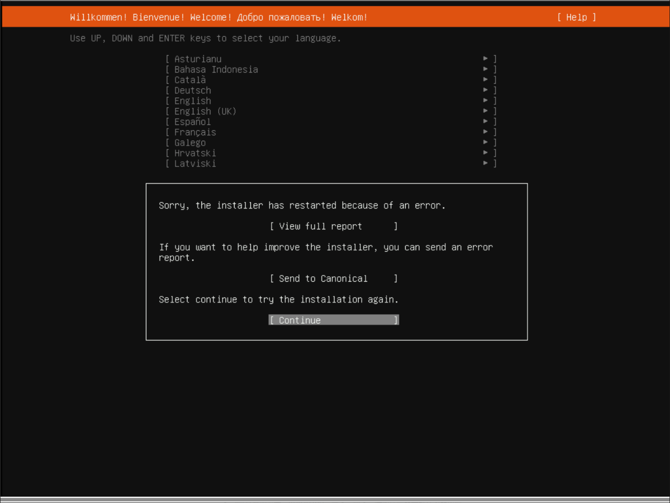Expand the Hrvatski entry using its arrow
This screenshot has height=503, width=670.
[485, 152]
